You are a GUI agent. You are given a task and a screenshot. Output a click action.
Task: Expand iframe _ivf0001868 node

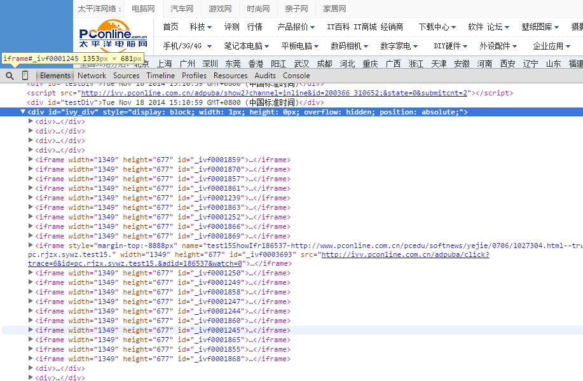31,358
